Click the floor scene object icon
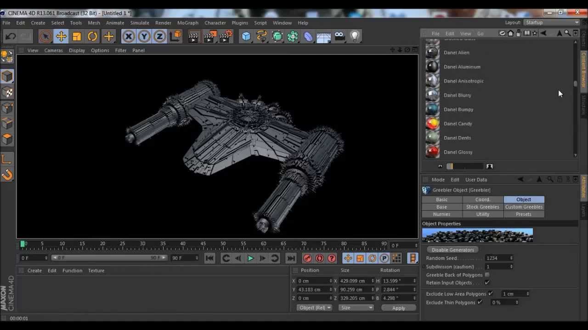Image resolution: width=588 pixels, height=330 pixels. click(324, 36)
